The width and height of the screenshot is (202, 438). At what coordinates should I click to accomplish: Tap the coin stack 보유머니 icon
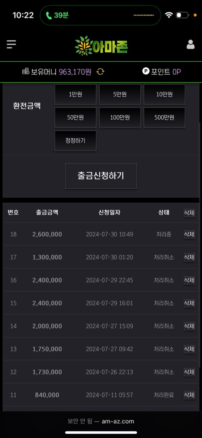(x=26, y=71)
